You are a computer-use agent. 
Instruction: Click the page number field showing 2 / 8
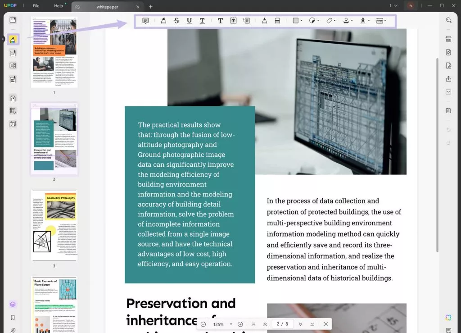(x=282, y=324)
